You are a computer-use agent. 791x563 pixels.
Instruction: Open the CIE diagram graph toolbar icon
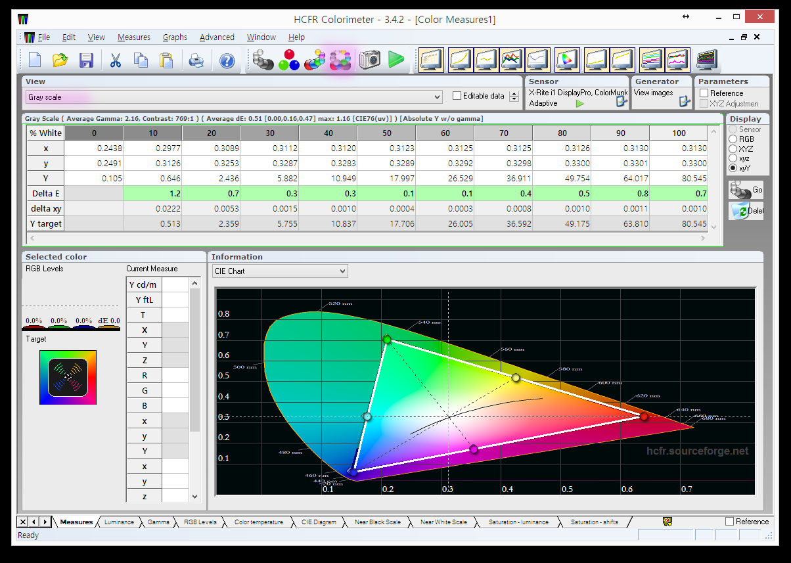(x=564, y=60)
